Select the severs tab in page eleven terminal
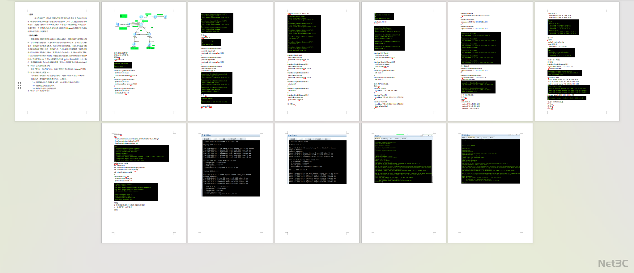This screenshot has width=634, height=273. pos(397,139)
